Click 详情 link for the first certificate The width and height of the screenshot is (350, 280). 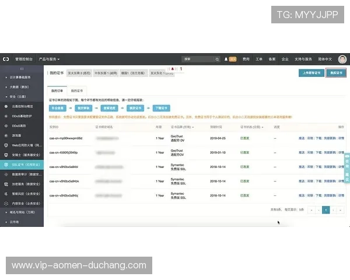click(x=341, y=138)
